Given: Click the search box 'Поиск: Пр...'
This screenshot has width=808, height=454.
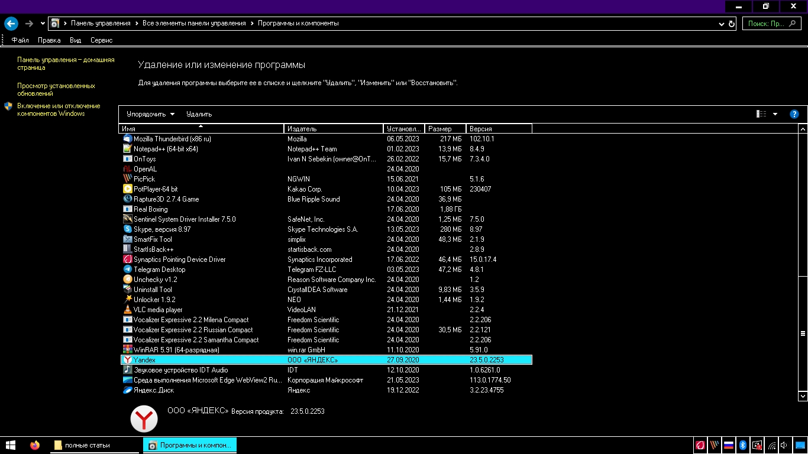Looking at the screenshot, I should coord(772,24).
